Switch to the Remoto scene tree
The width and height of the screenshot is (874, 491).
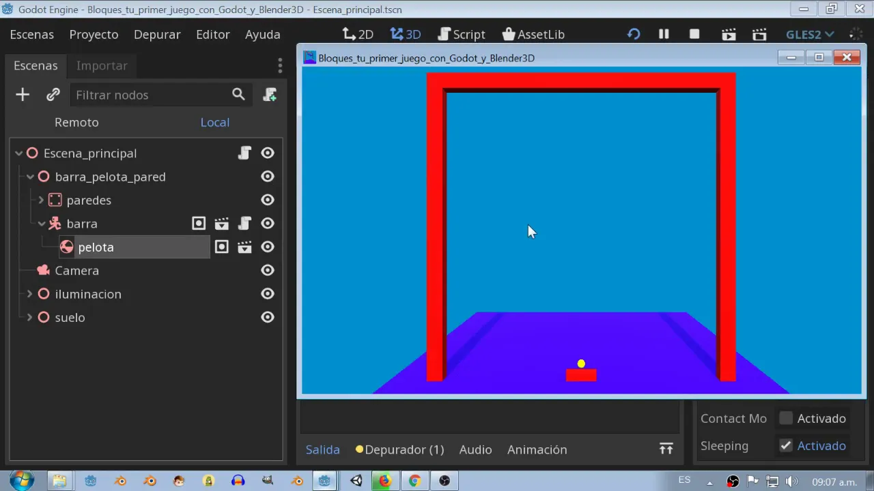pyautogui.click(x=76, y=122)
